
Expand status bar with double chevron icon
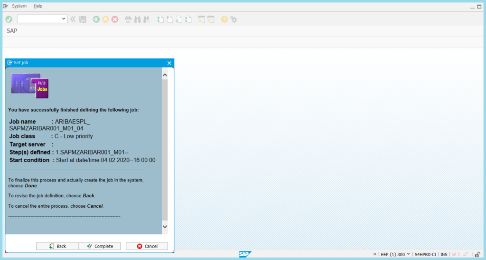[375, 254]
